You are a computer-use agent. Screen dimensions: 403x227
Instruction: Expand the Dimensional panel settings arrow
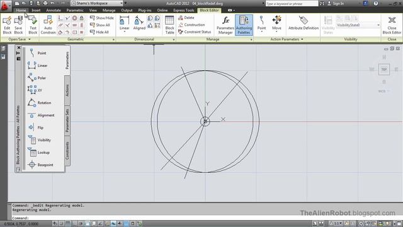(x=174, y=40)
